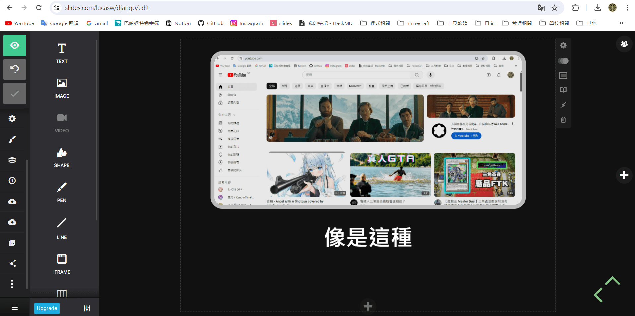Reload the page
The width and height of the screenshot is (635, 316).
[39, 8]
